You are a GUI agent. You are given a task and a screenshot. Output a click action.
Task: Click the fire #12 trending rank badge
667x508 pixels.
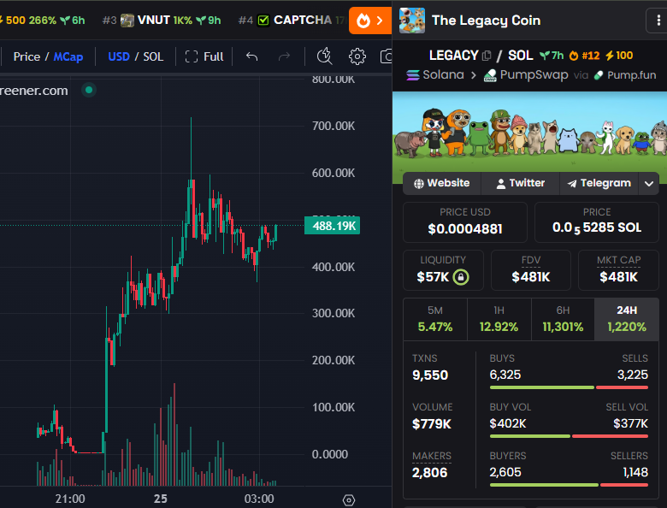point(584,56)
